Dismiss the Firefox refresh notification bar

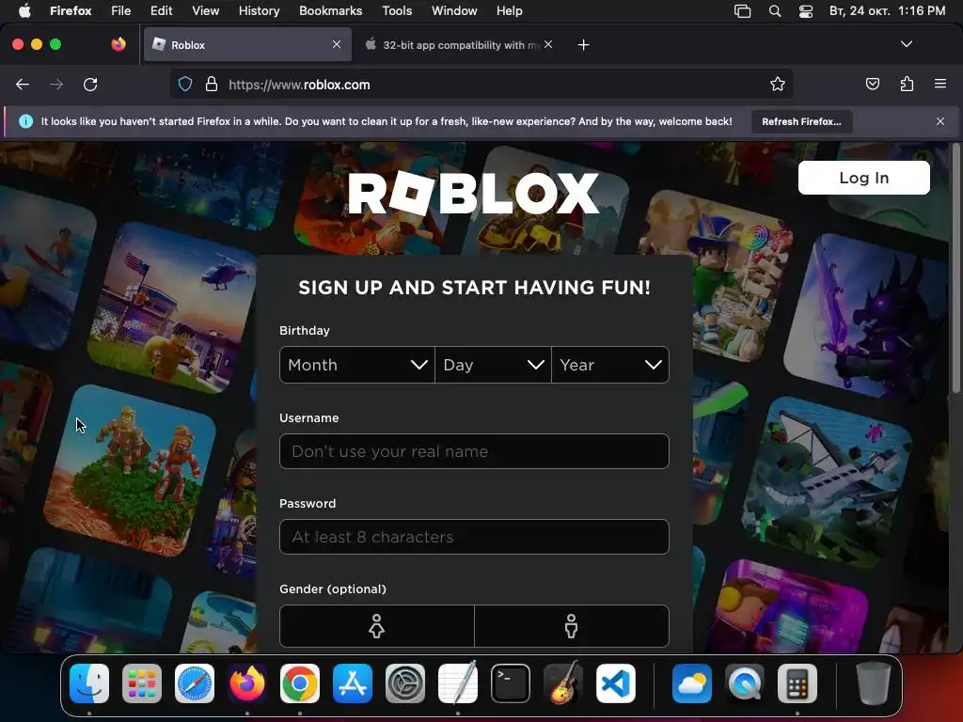coord(940,121)
